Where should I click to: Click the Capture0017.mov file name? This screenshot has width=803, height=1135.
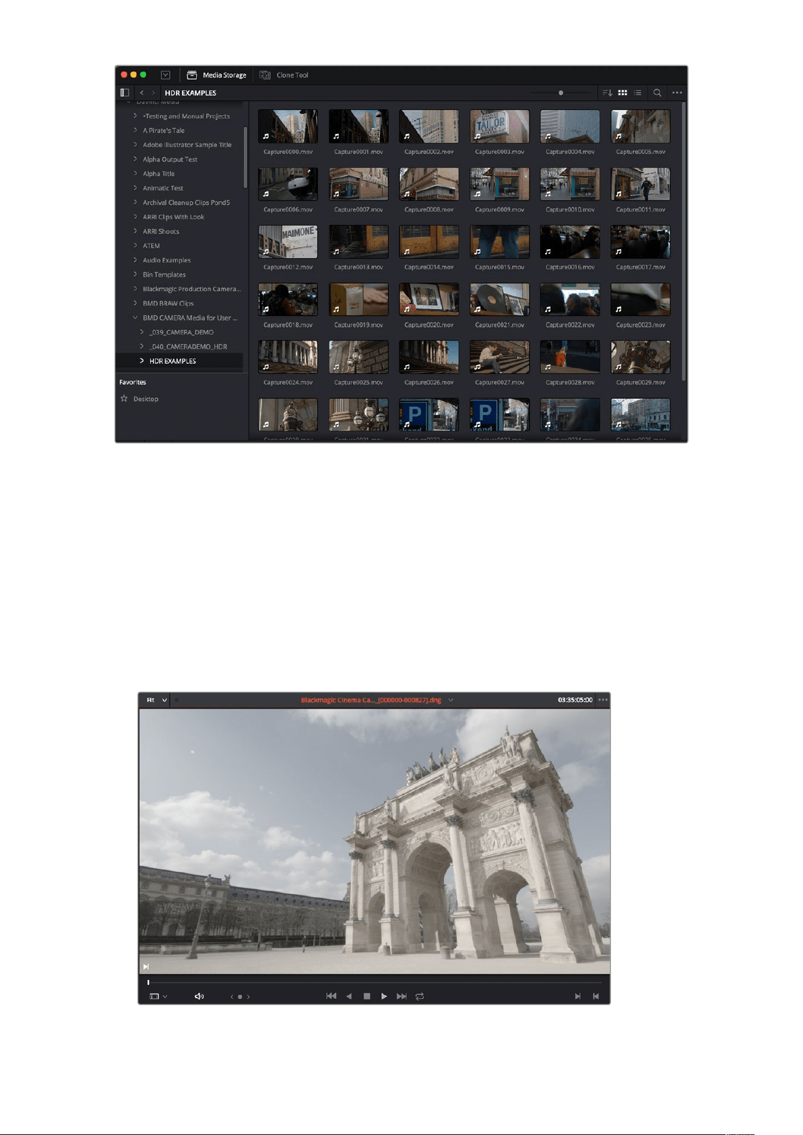641,267
